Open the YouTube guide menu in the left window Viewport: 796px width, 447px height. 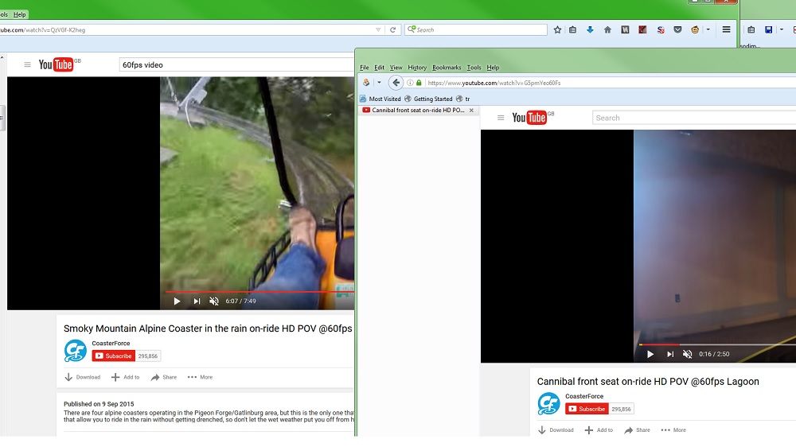pos(27,64)
